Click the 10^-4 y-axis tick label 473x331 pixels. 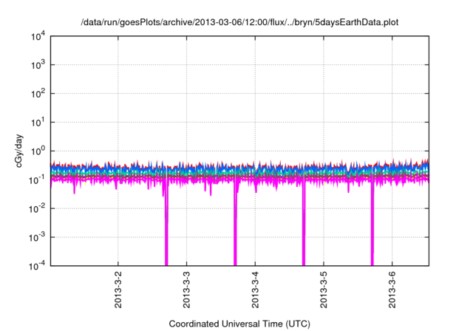pyautogui.click(x=37, y=266)
